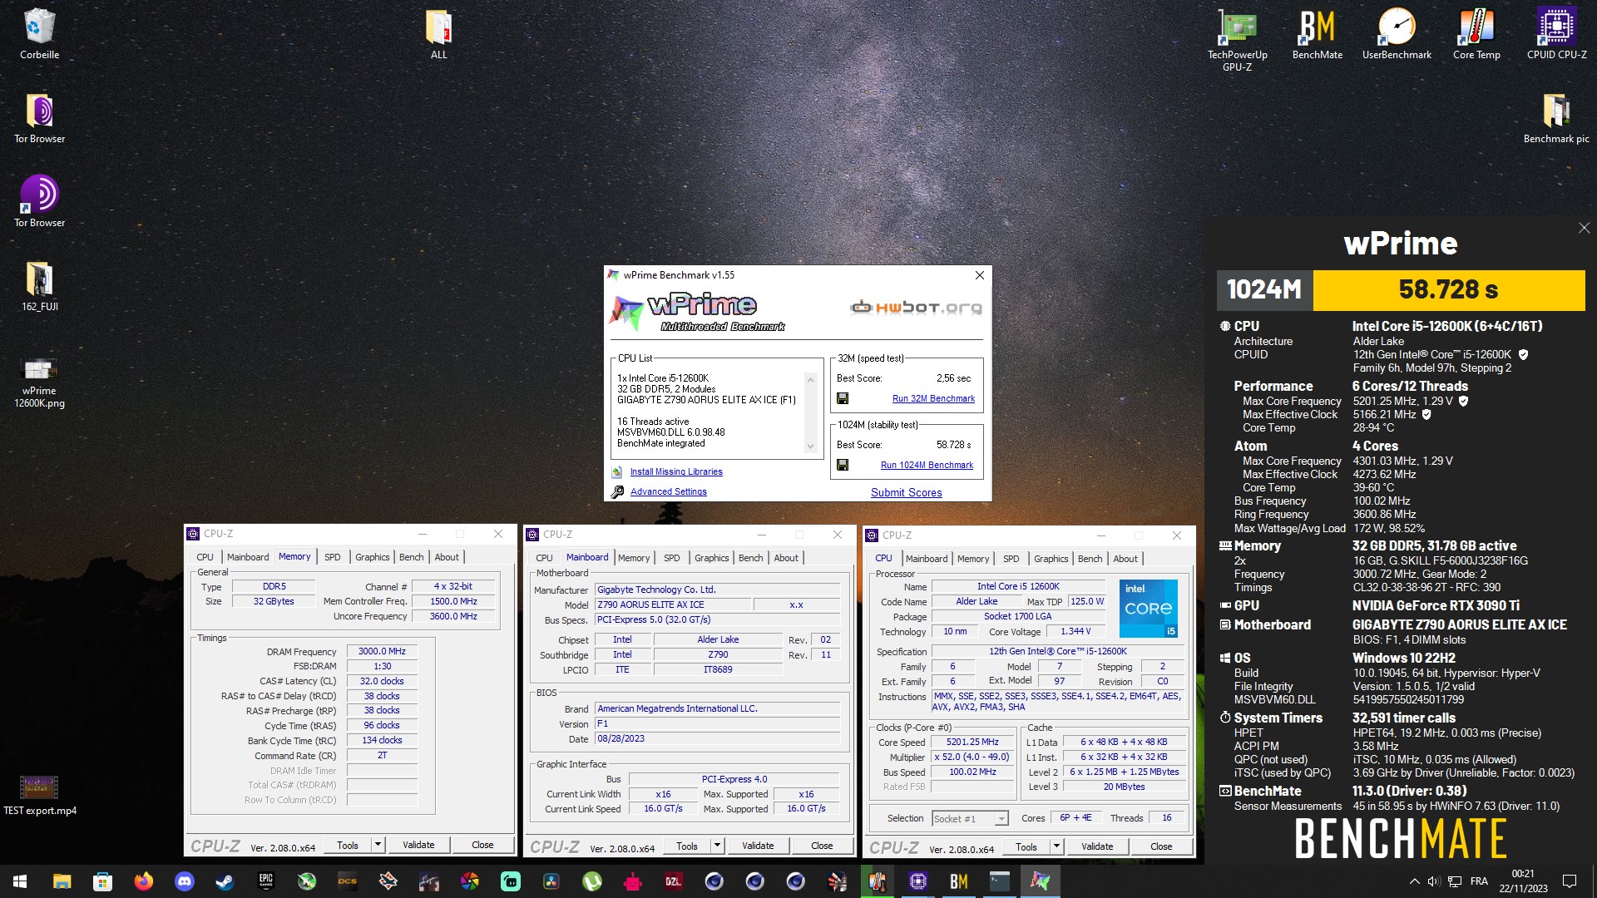1597x898 pixels.
Task: Open DCS from the taskbar
Action: 347,881
